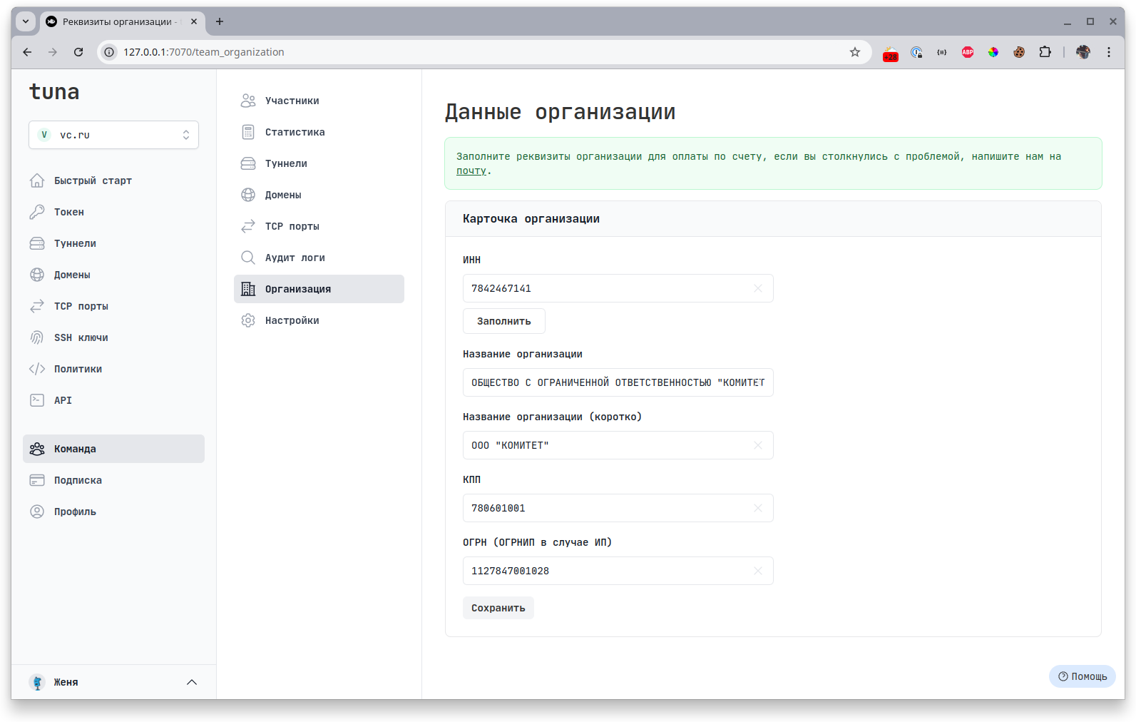This screenshot has height=722, width=1136.
Task: Click the arrows icon for TCP порты submenu
Action: tap(248, 226)
